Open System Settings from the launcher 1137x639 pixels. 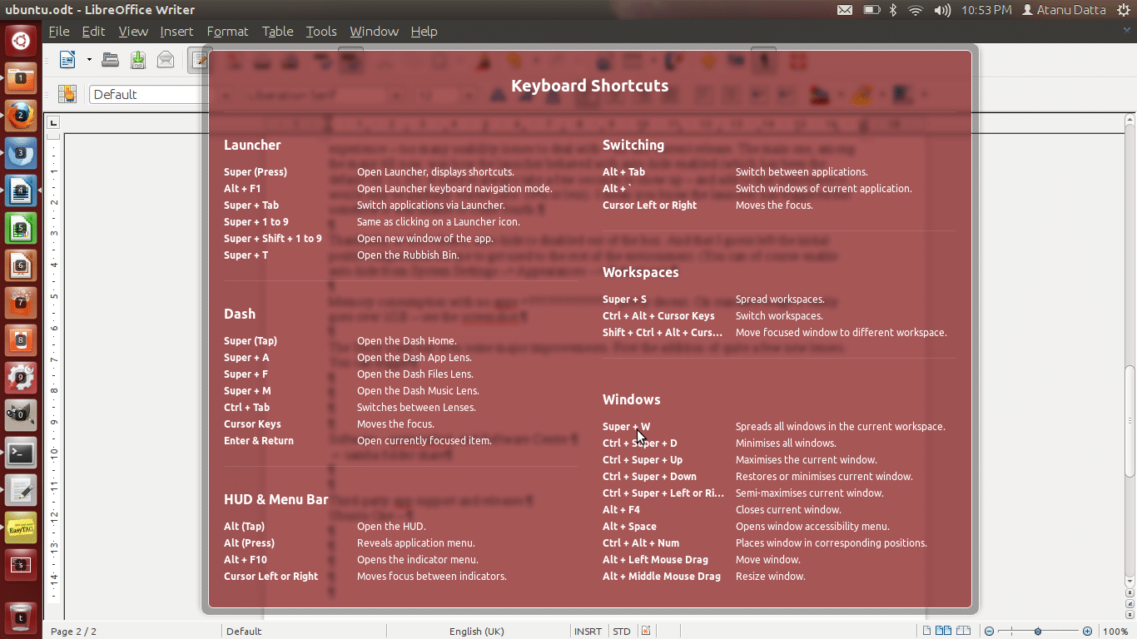coord(21,379)
